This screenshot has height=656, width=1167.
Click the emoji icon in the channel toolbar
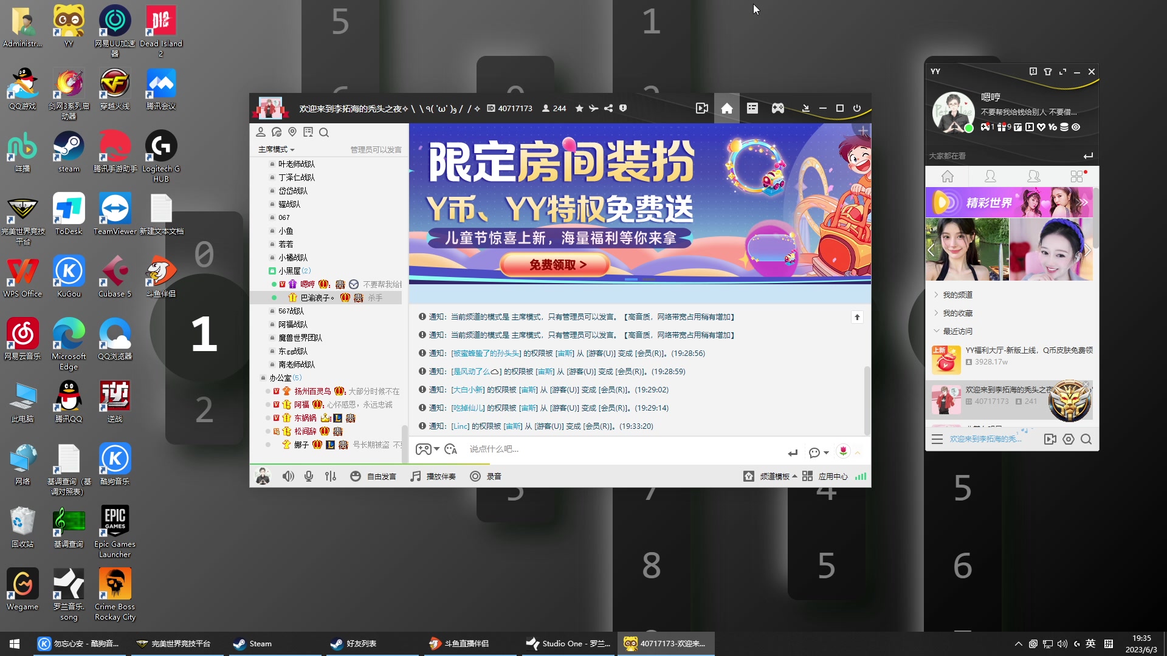[x=356, y=476]
